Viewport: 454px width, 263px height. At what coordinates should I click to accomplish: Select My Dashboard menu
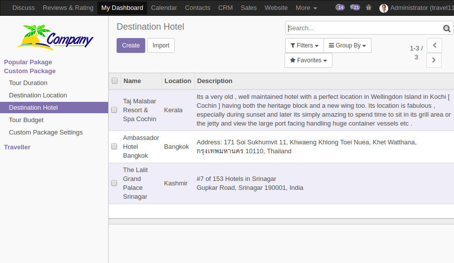[122, 8]
